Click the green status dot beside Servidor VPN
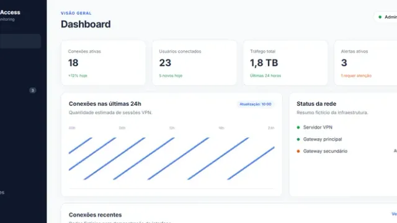397x223 pixels. coord(298,128)
